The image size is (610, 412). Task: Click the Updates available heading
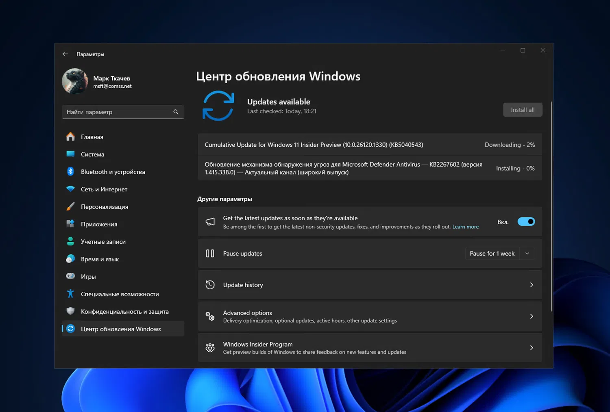click(279, 102)
